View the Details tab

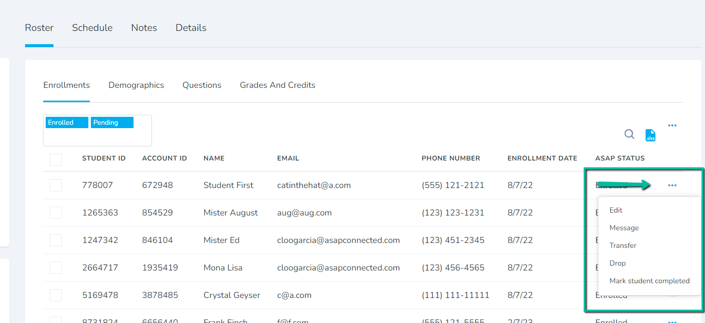coord(191,28)
